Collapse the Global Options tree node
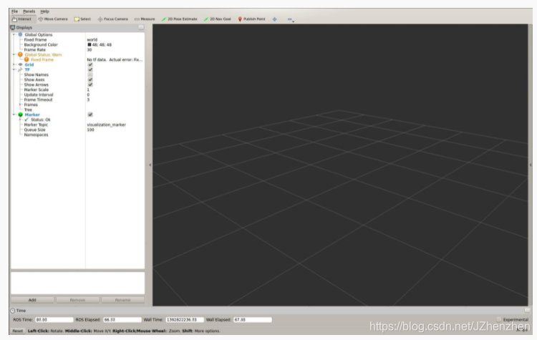Viewport: 537px width, 340px height. pos(14,34)
